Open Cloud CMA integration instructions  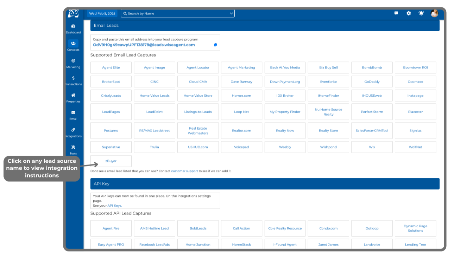tap(198, 82)
